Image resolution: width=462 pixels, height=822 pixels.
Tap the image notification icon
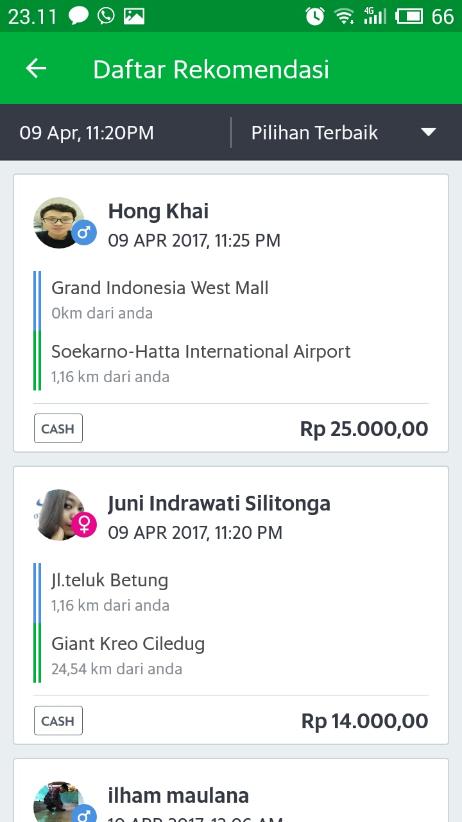pyautogui.click(x=134, y=16)
